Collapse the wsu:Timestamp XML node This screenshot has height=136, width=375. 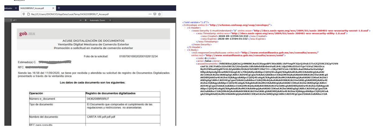pyautogui.click(x=194, y=34)
